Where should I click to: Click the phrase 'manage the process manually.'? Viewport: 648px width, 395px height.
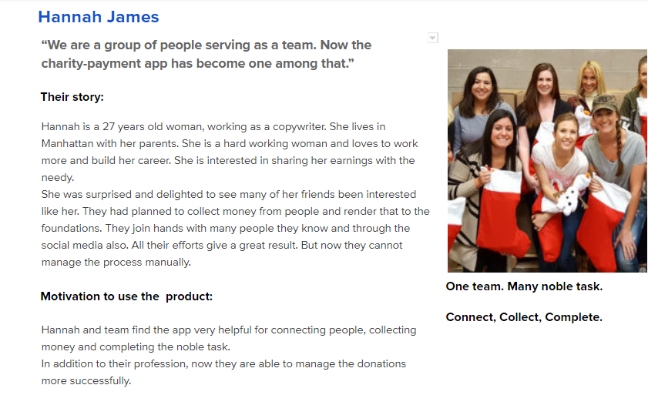(x=116, y=262)
